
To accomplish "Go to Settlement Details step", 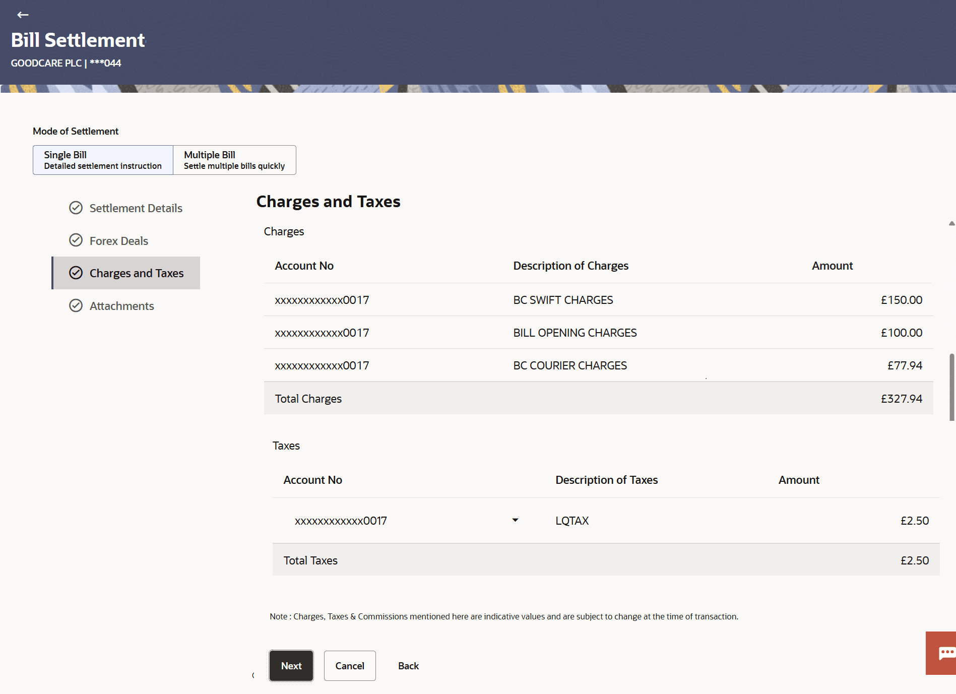I will 136,208.
